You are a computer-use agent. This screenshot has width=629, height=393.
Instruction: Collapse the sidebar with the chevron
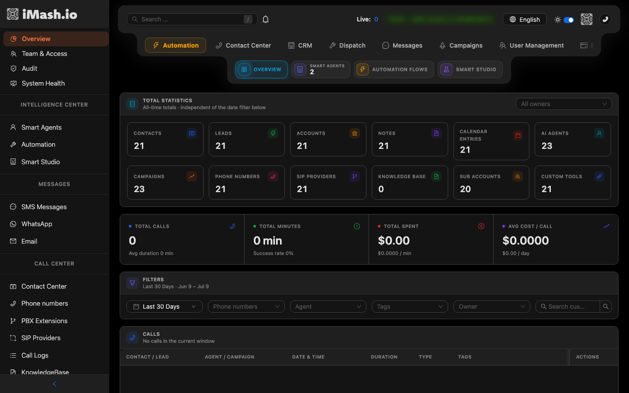55,384
